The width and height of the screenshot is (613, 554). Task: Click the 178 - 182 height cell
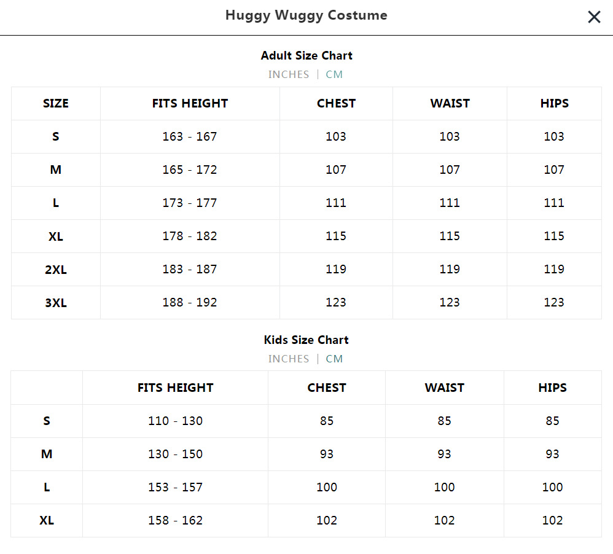click(x=190, y=236)
